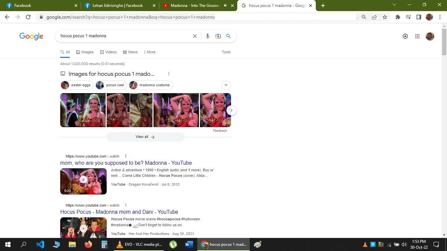
Task: Reload the current page
Action: pyautogui.click(x=28, y=17)
